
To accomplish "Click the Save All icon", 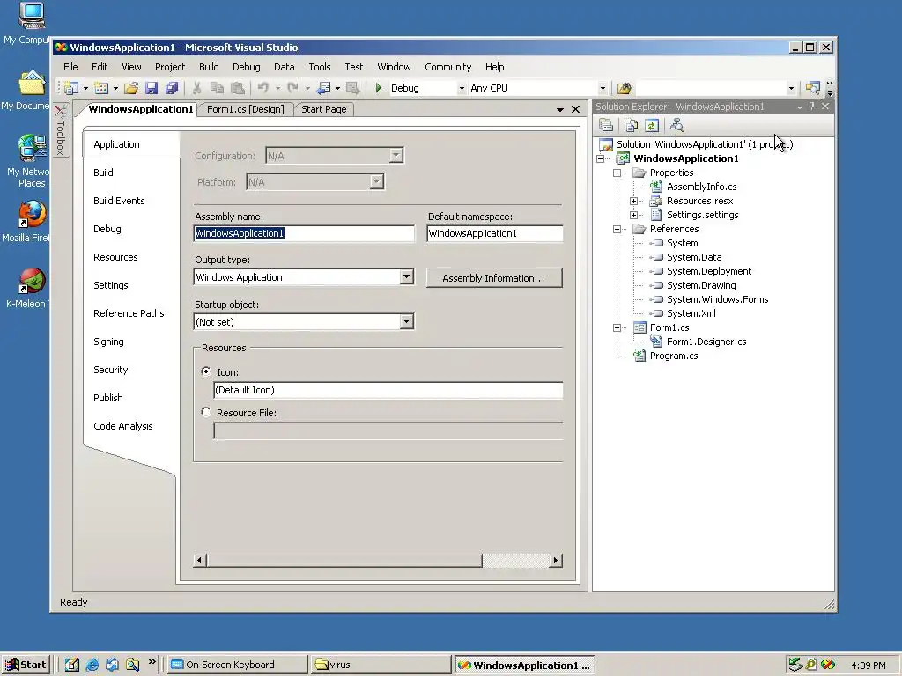I will pyautogui.click(x=172, y=88).
